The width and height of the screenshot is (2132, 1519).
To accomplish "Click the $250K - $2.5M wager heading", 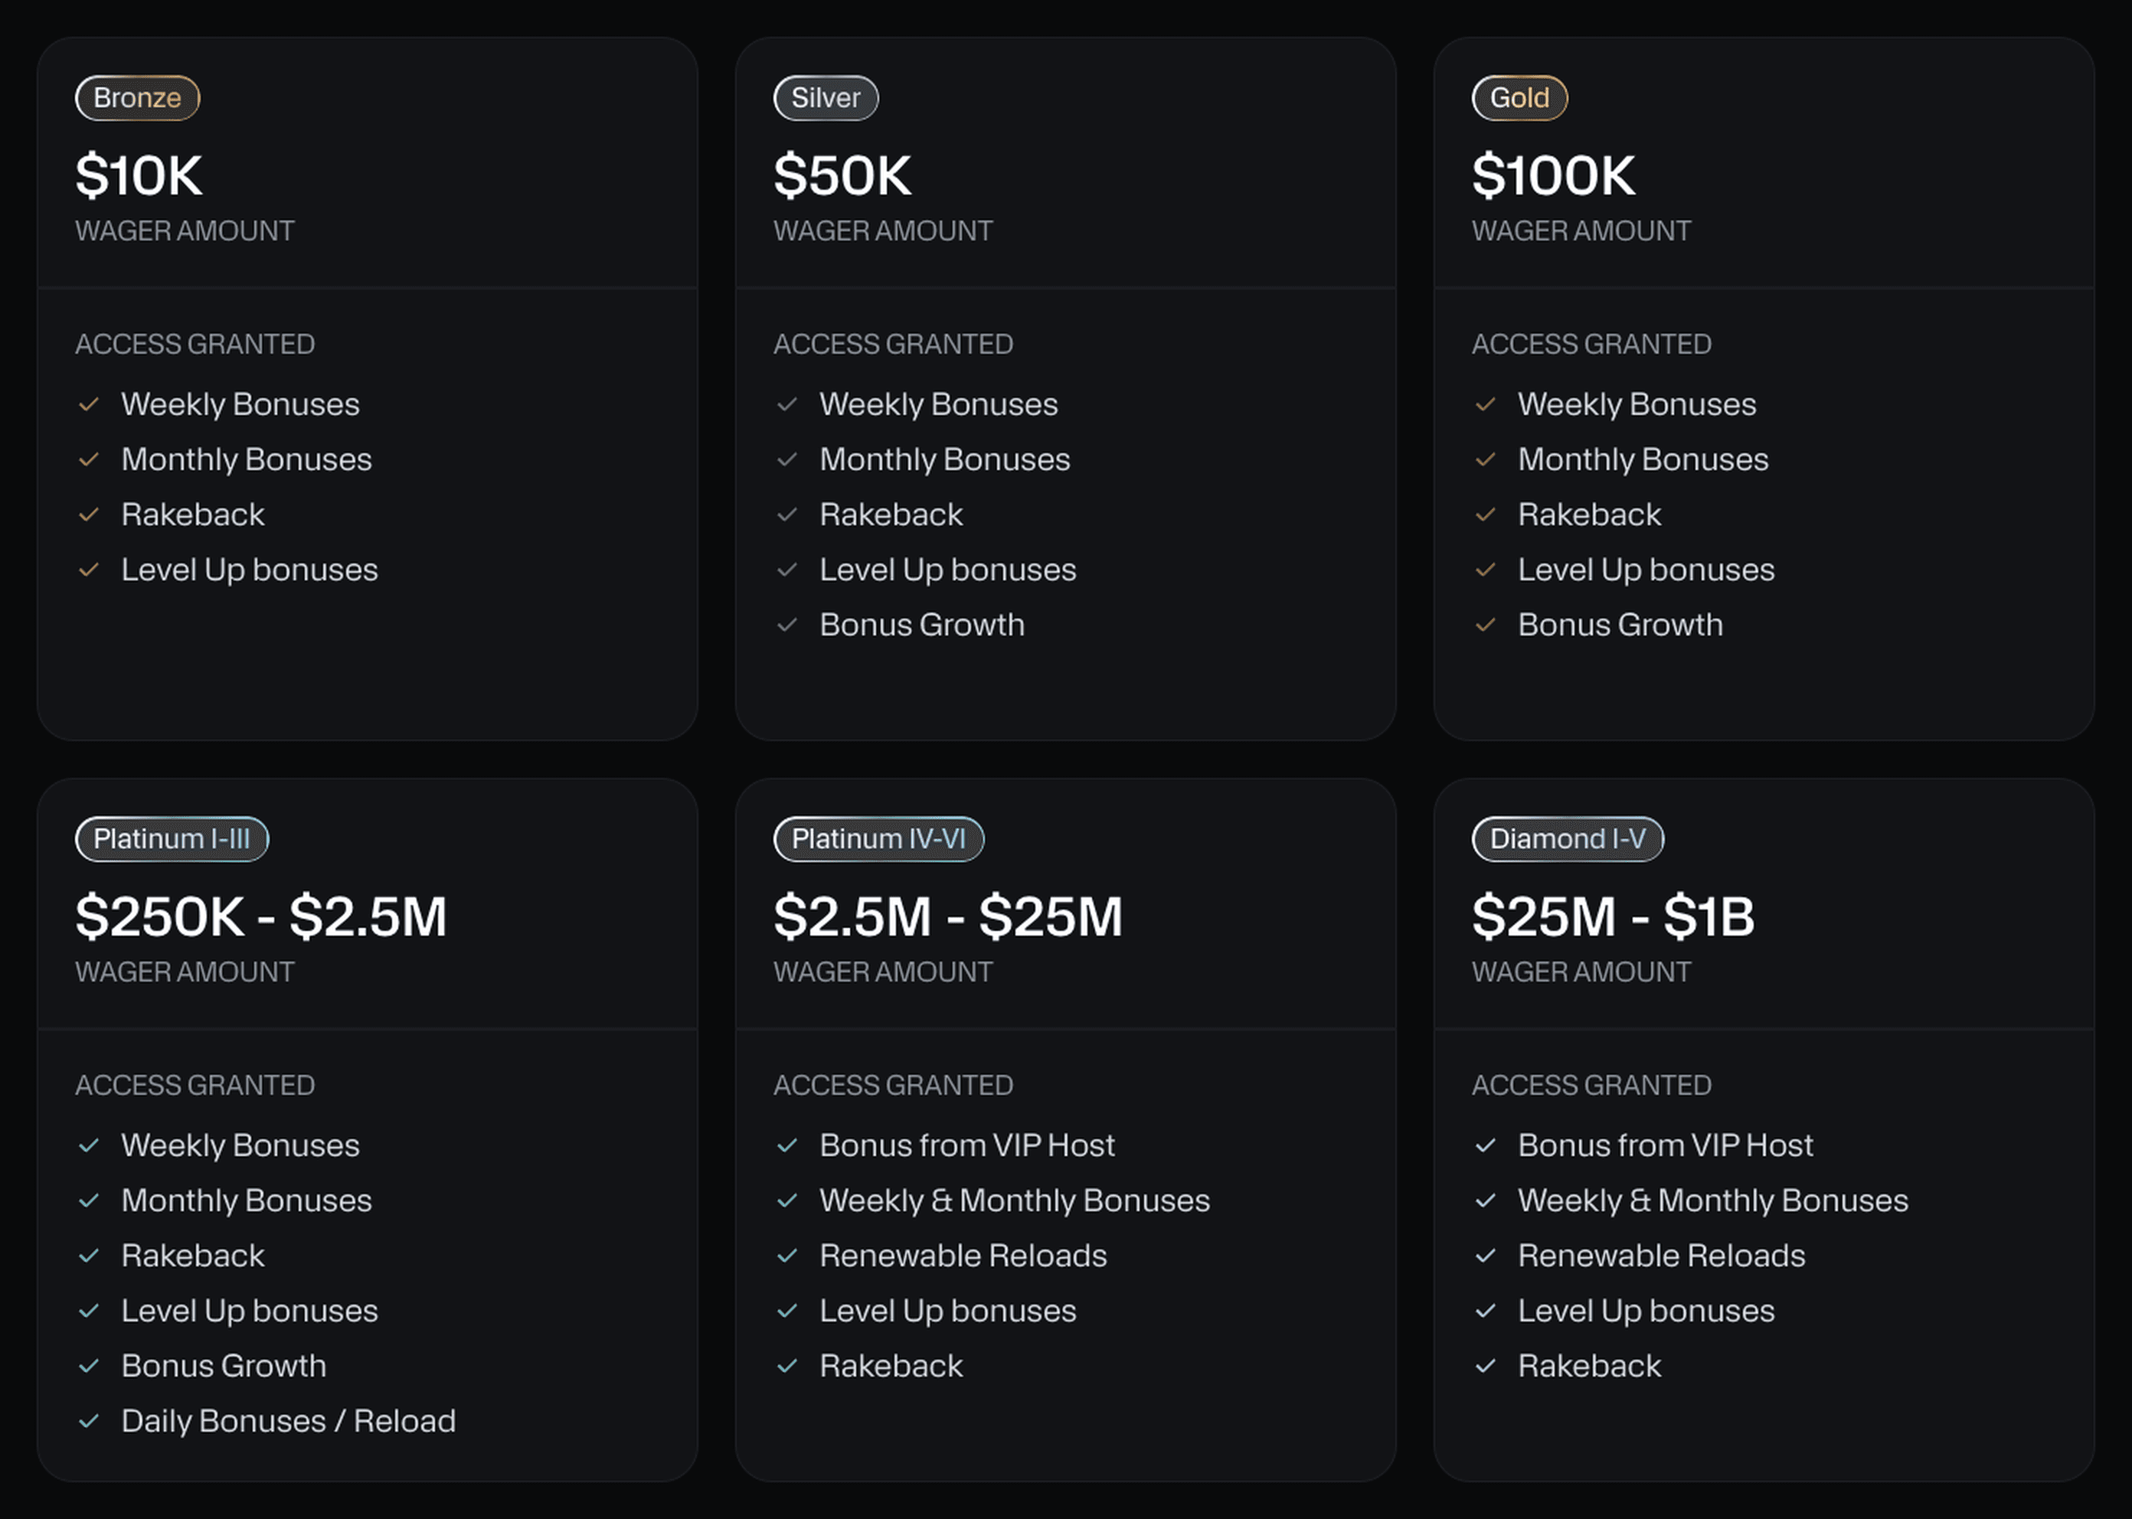I will coord(261,916).
